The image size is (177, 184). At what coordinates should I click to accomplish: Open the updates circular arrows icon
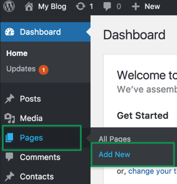(81, 7)
